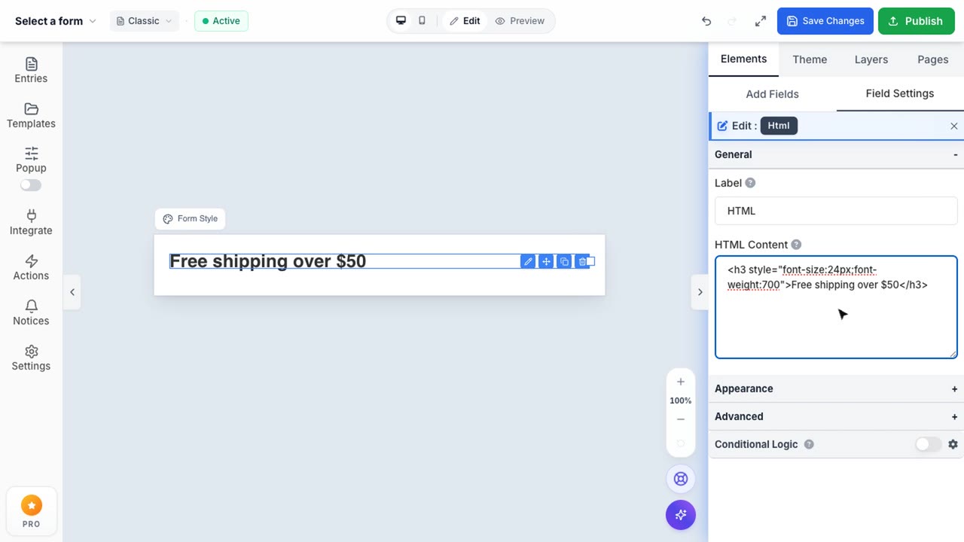Viewport: 964px width, 542px height.
Task: Click the PRO upgrade star badge
Action: [31, 512]
